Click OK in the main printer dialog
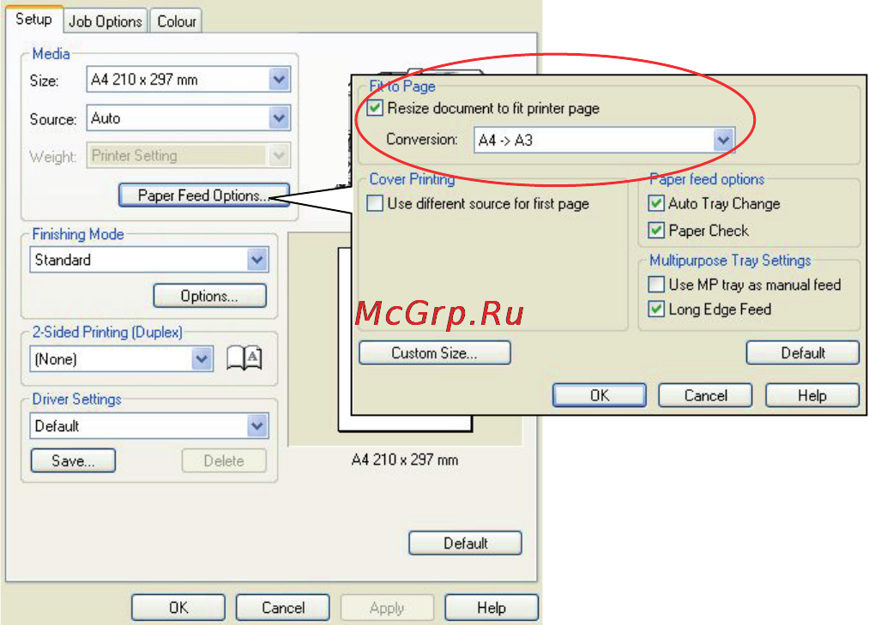 [x=178, y=608]
